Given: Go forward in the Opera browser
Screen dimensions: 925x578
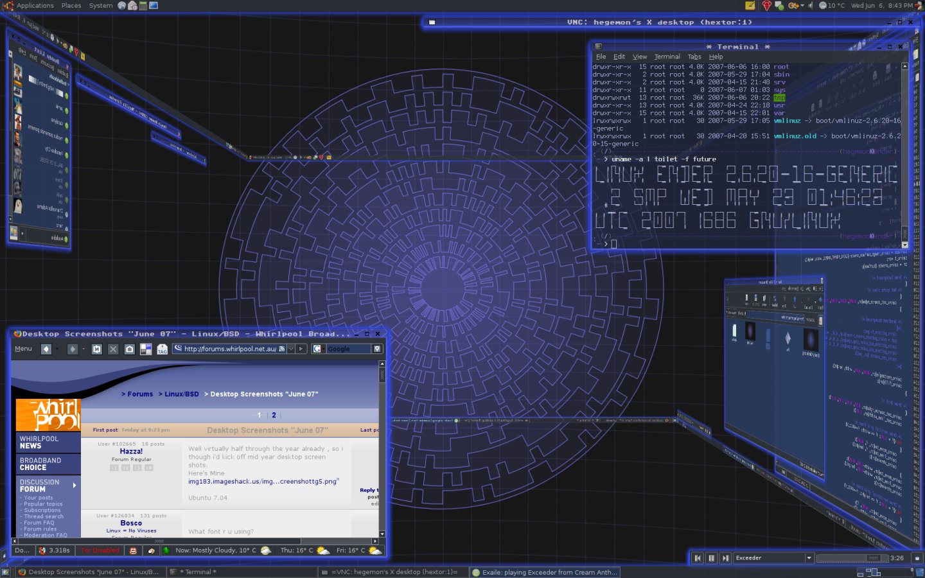Looking at the screenshot, I should point(73,349).
